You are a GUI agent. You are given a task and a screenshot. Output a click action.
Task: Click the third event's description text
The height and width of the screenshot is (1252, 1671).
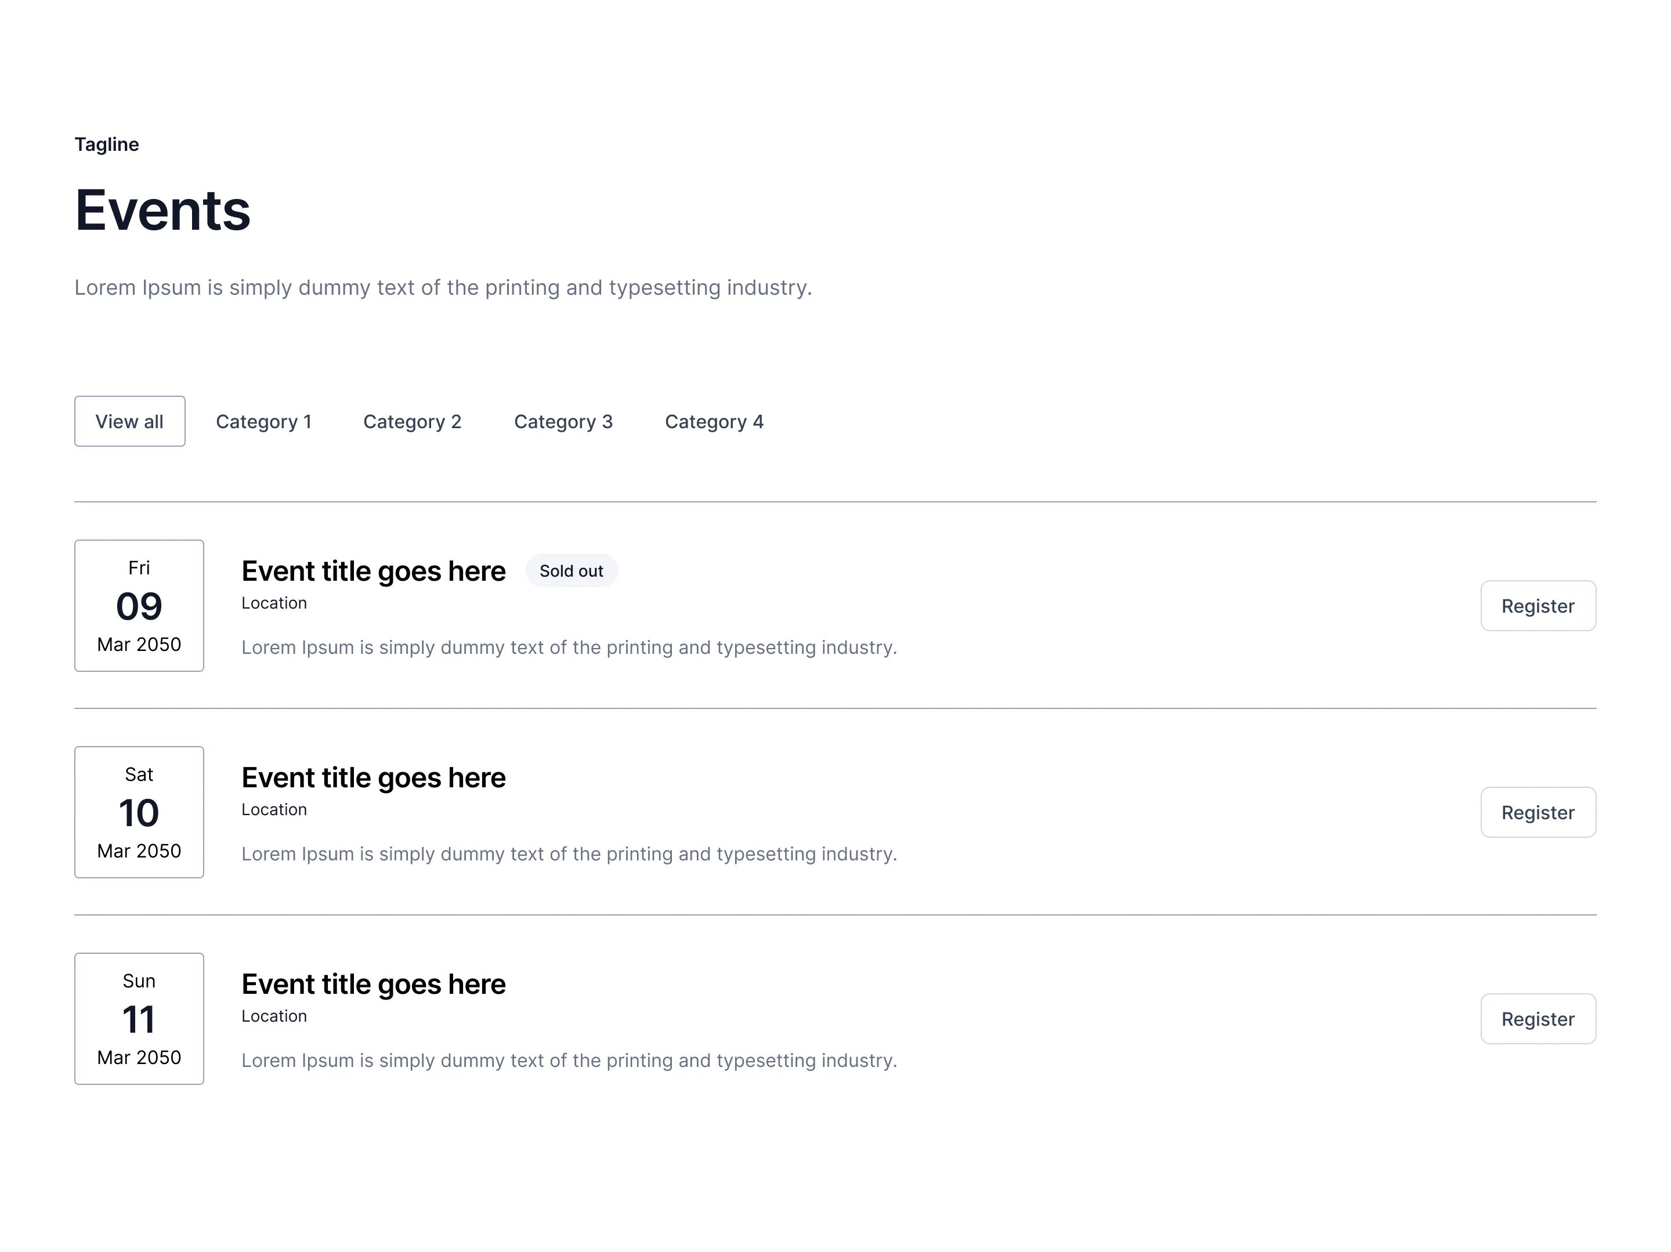(569, 1060)
